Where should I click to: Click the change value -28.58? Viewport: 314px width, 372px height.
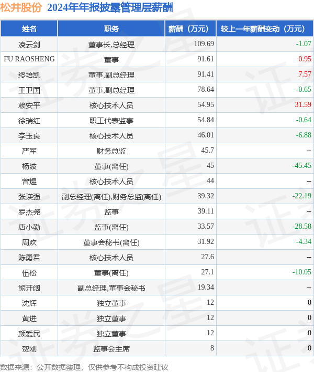(301, 226)
